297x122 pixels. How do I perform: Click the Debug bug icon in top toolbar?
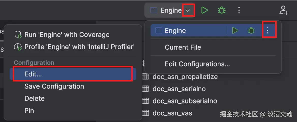coord(222,10)
